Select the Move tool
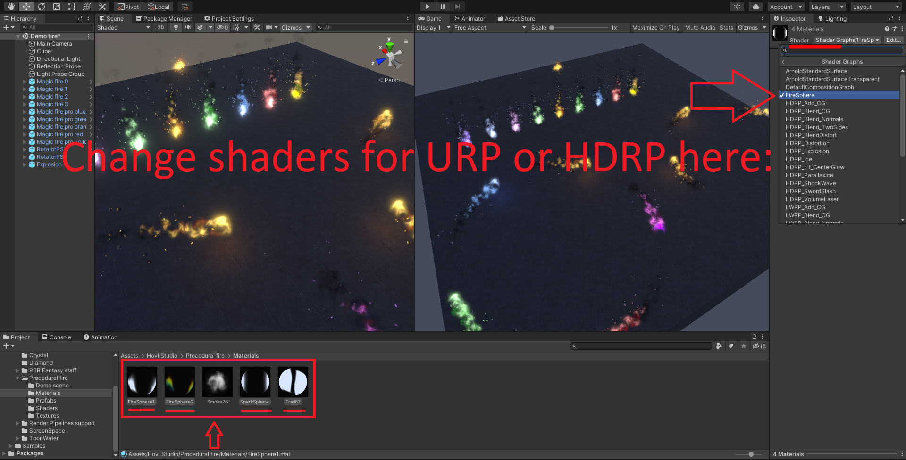Viewport: 906px width, 460px height. tap(26, 7)
